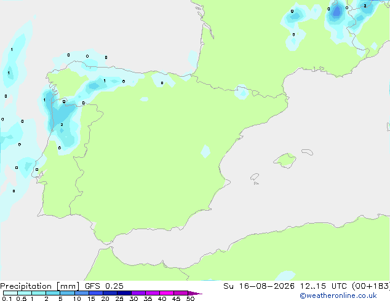Open the weatheronline.co.uk link

click(x=338, y=295)
